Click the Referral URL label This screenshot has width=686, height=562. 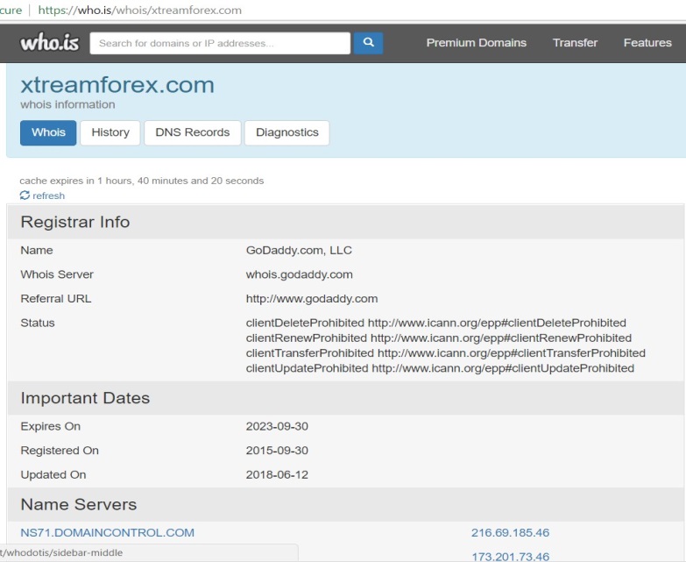point(56,298)
